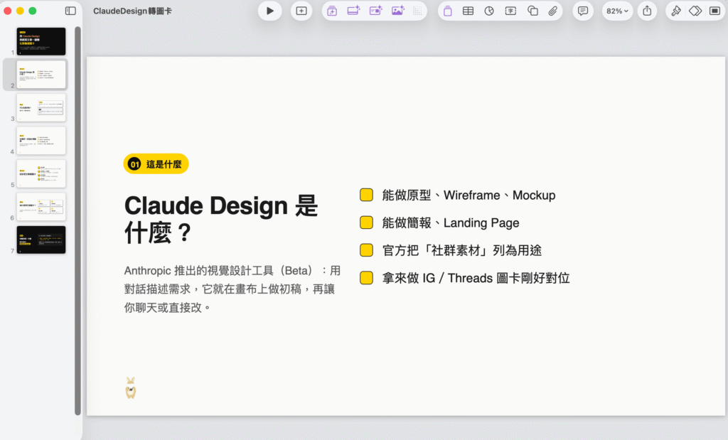Play the slideshow
The image size is (728, 440).
pyautogui.click(x=269, y=11)
